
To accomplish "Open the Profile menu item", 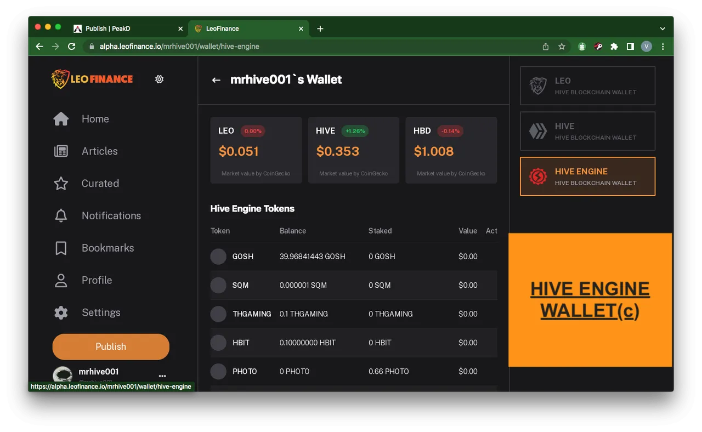I will point(97,281).
